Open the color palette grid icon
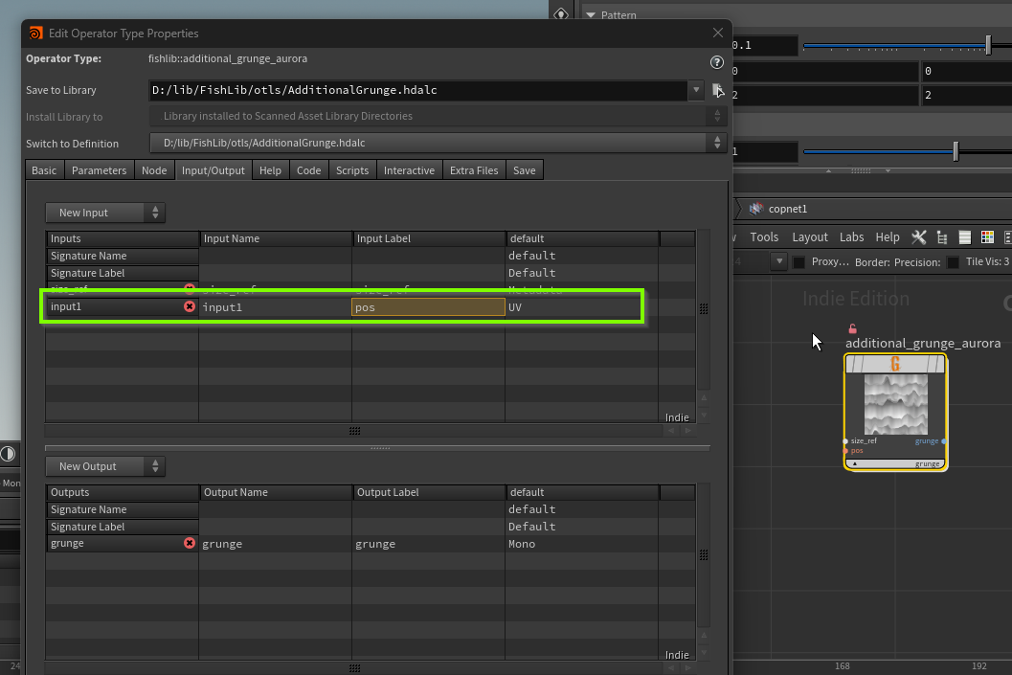1012x675 pixels. (985, 237)
